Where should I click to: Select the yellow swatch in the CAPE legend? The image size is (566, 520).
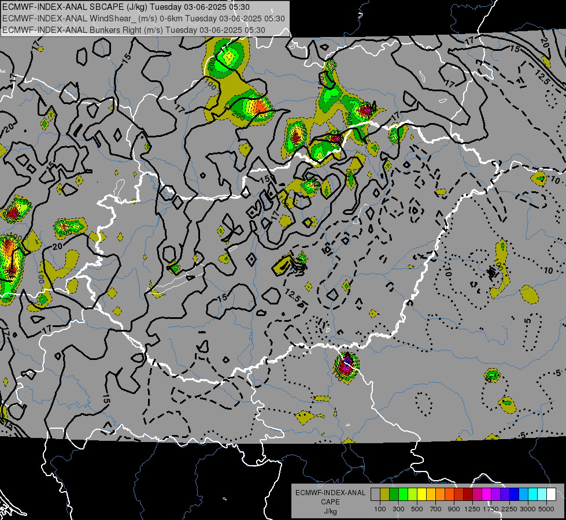click(421, 495)
